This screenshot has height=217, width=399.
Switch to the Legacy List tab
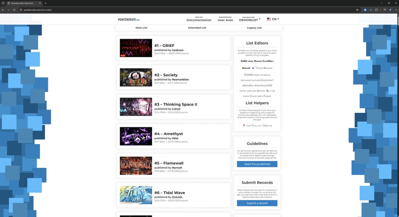tap(254, 28)
